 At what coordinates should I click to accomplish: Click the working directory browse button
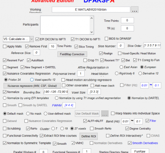pyautogui.click(x=134, y=10)
